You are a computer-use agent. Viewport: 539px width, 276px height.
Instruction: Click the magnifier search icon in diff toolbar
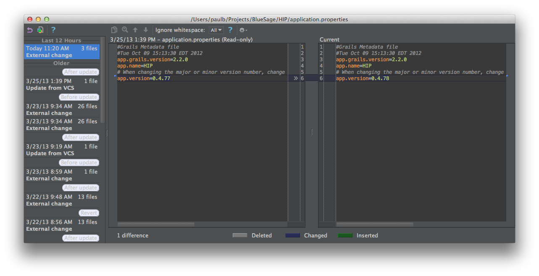(125, 30)
